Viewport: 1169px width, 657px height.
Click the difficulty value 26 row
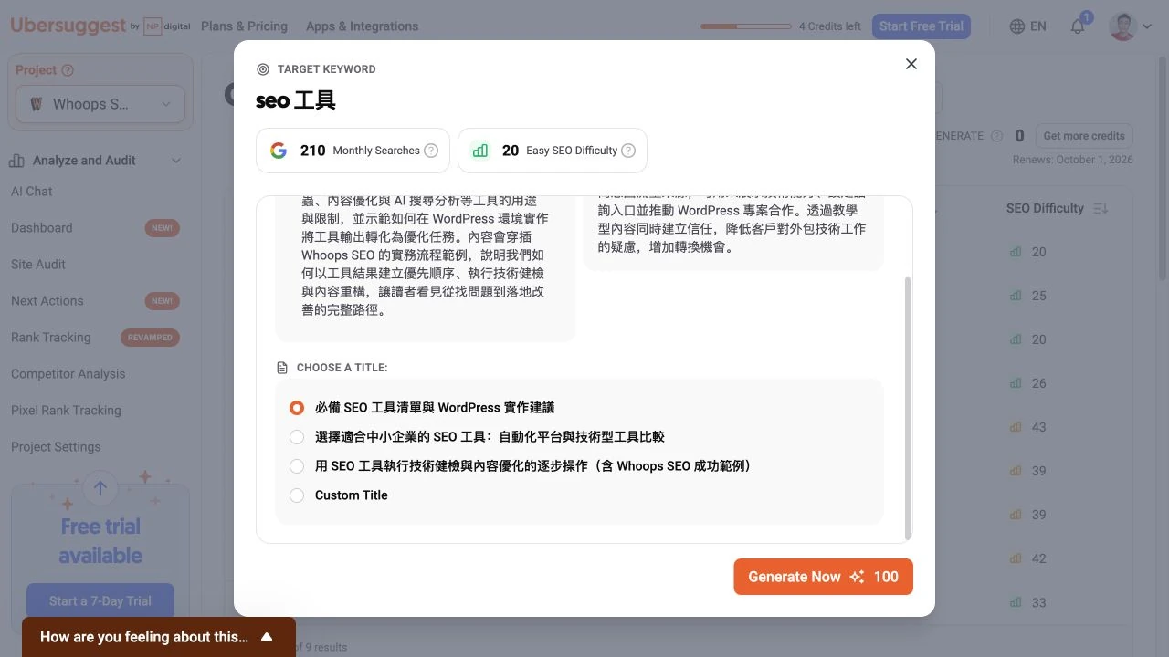click(1039, 383)
